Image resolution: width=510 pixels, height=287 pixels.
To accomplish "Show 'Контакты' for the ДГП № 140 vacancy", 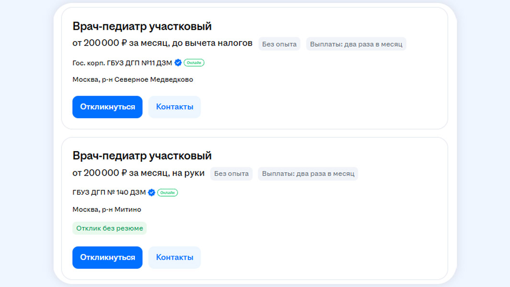I will pyautogui.click(x=174, y=257).
